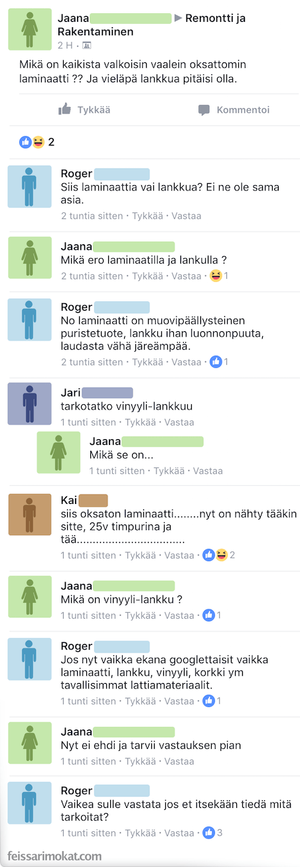Open reactions on Kai's oksaton laminaatti comment
This screenshot has width=300, height=867.
click(x=219, y=555)
